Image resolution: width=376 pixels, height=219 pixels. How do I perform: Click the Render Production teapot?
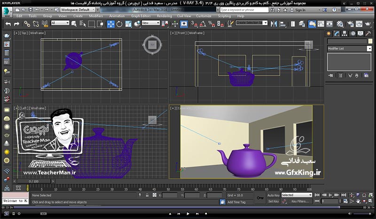(368, 24)
